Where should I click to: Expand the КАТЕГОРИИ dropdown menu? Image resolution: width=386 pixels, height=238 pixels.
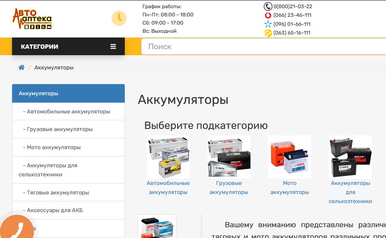[x=68, y=47]
